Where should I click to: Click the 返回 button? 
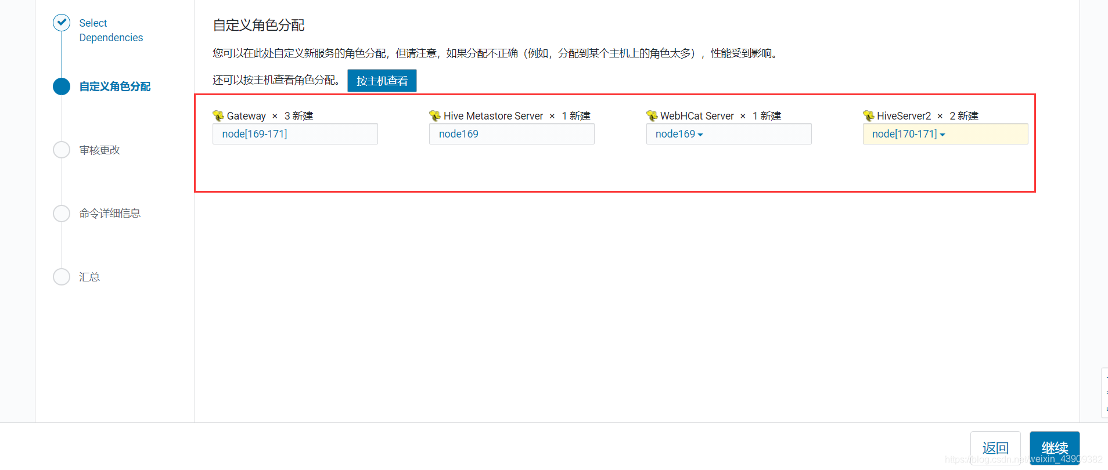pyautogui.click(x=995, y=448)
